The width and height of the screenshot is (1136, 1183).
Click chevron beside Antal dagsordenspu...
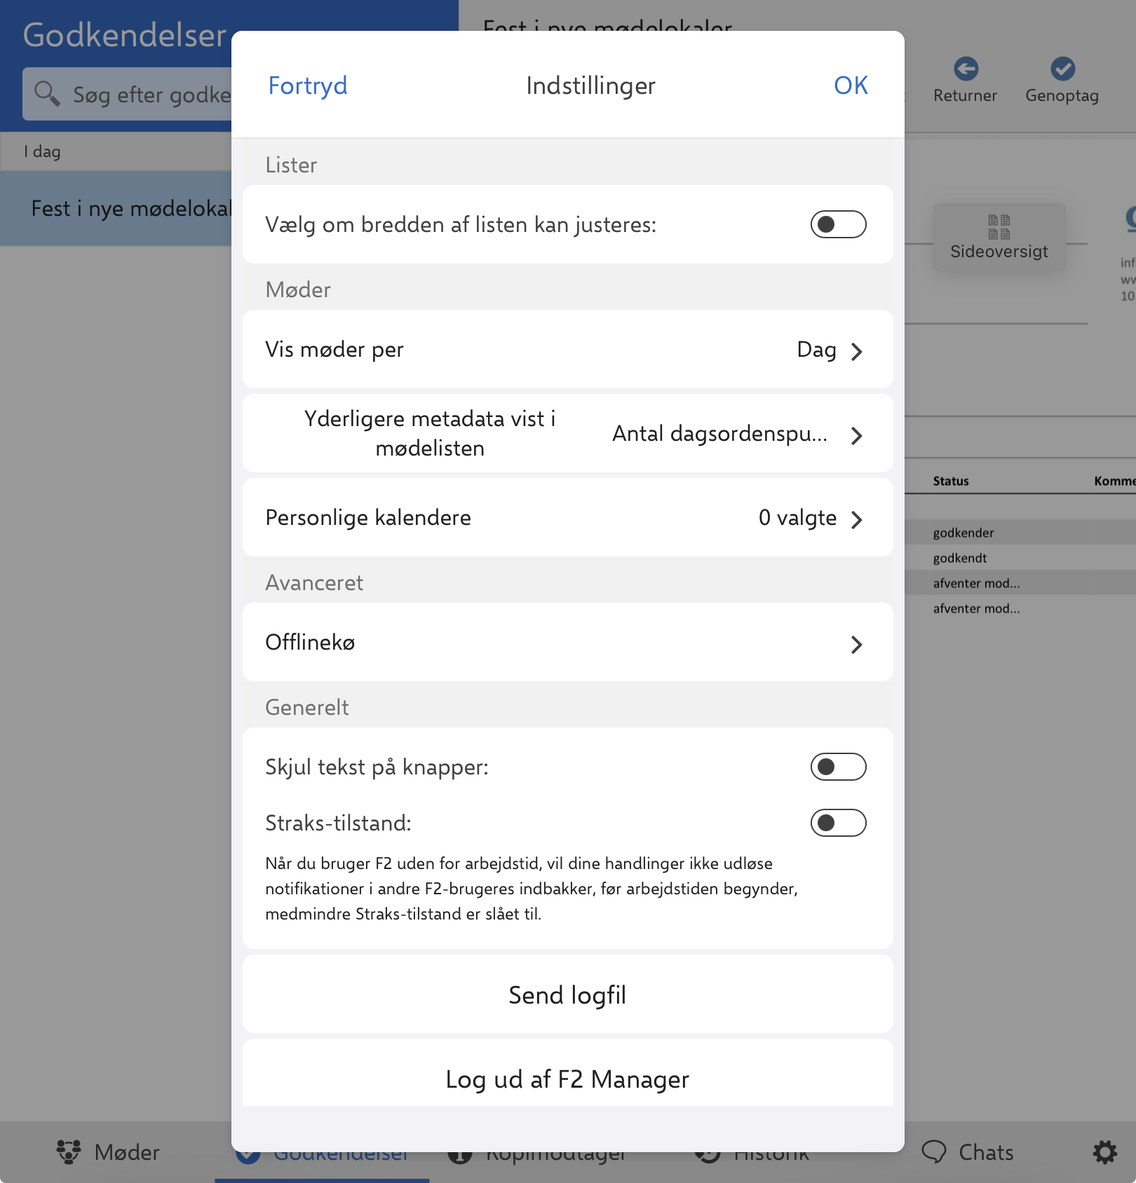(x=856, y=435)
